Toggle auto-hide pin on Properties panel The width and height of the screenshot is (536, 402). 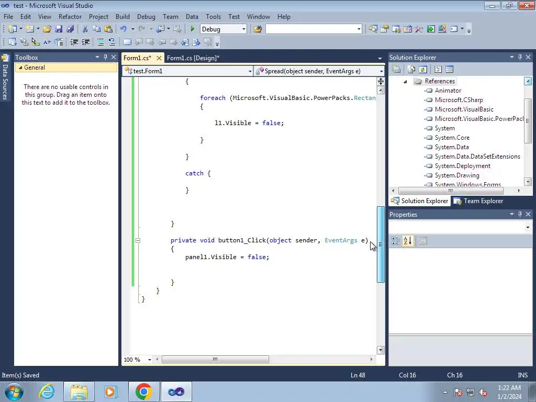[x=520, y=214]
